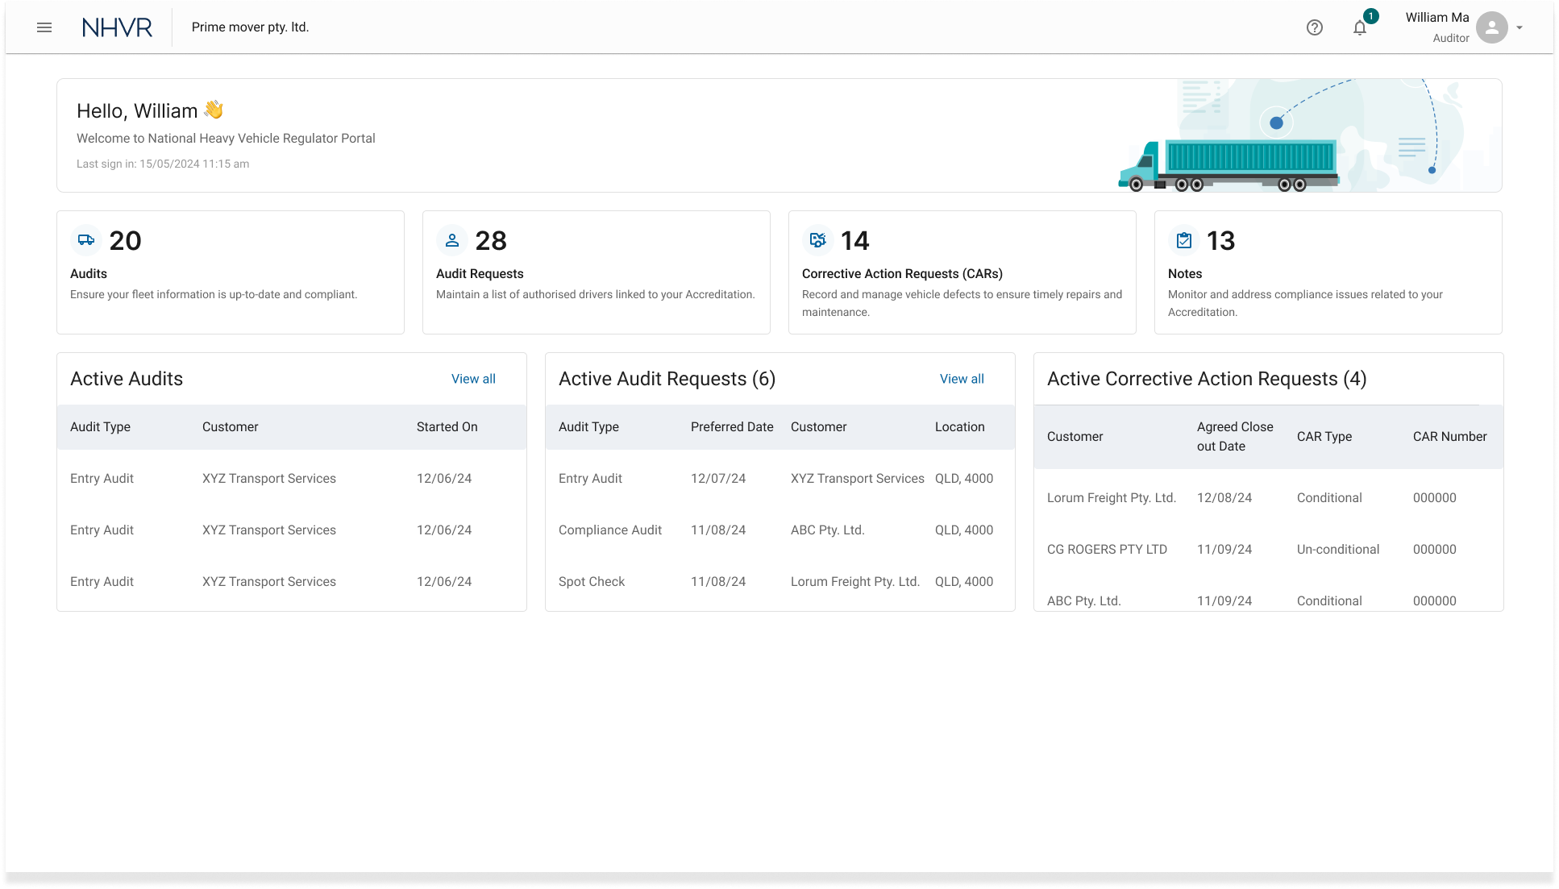Open the Notes summary card

(1328, 272)
